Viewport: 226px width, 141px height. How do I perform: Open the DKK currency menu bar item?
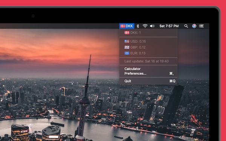pyautogui.click(x=127, y=26)
